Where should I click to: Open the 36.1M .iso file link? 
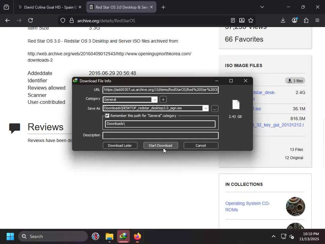point(257,109)
